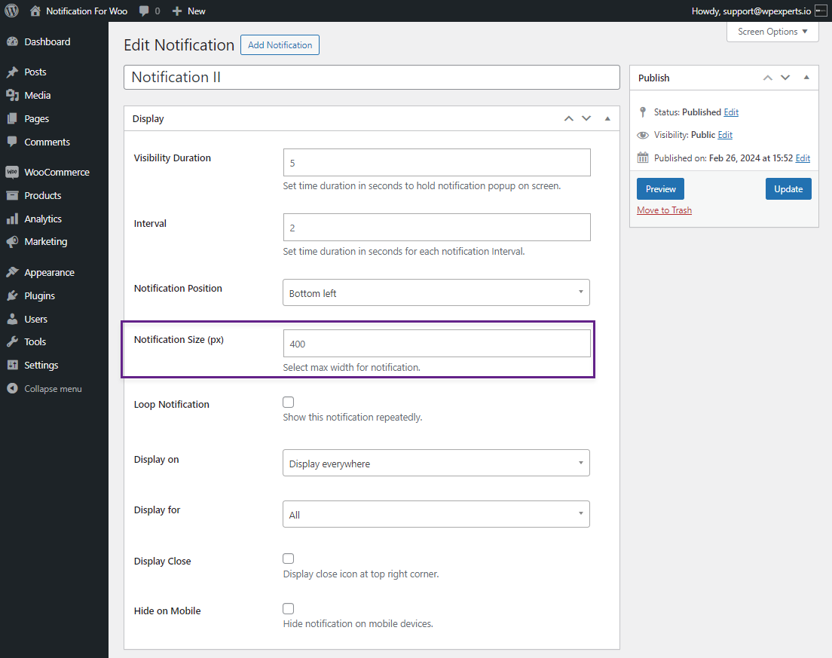Click the Add Notification button
This screenshot has height=658, width=832.
[280, 45]
